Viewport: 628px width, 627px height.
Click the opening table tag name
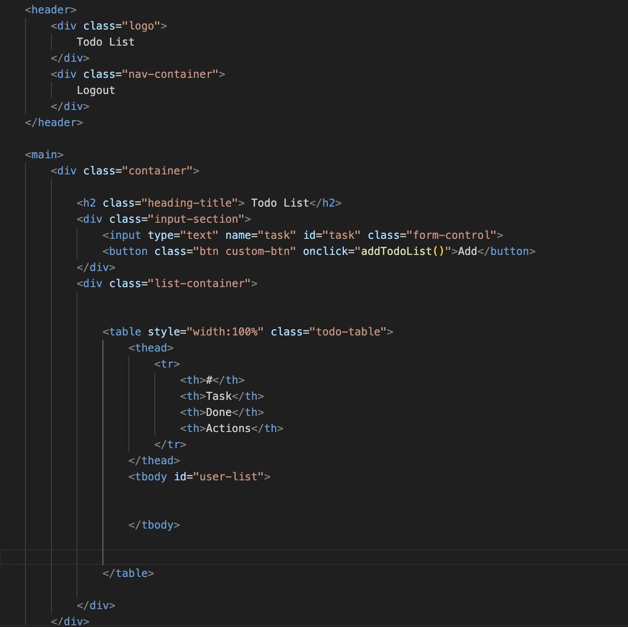125,331
